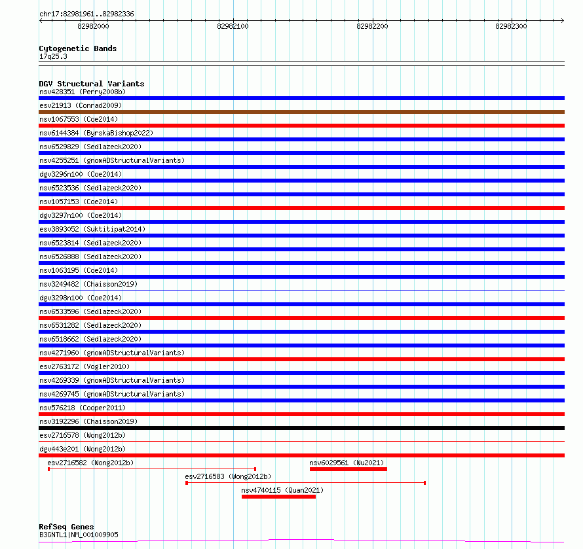Viewport: 583px width, 549px height.
Task: Click the nsv6144384 (ByrskaBishop2022) label
Action: tap(96, 133)
